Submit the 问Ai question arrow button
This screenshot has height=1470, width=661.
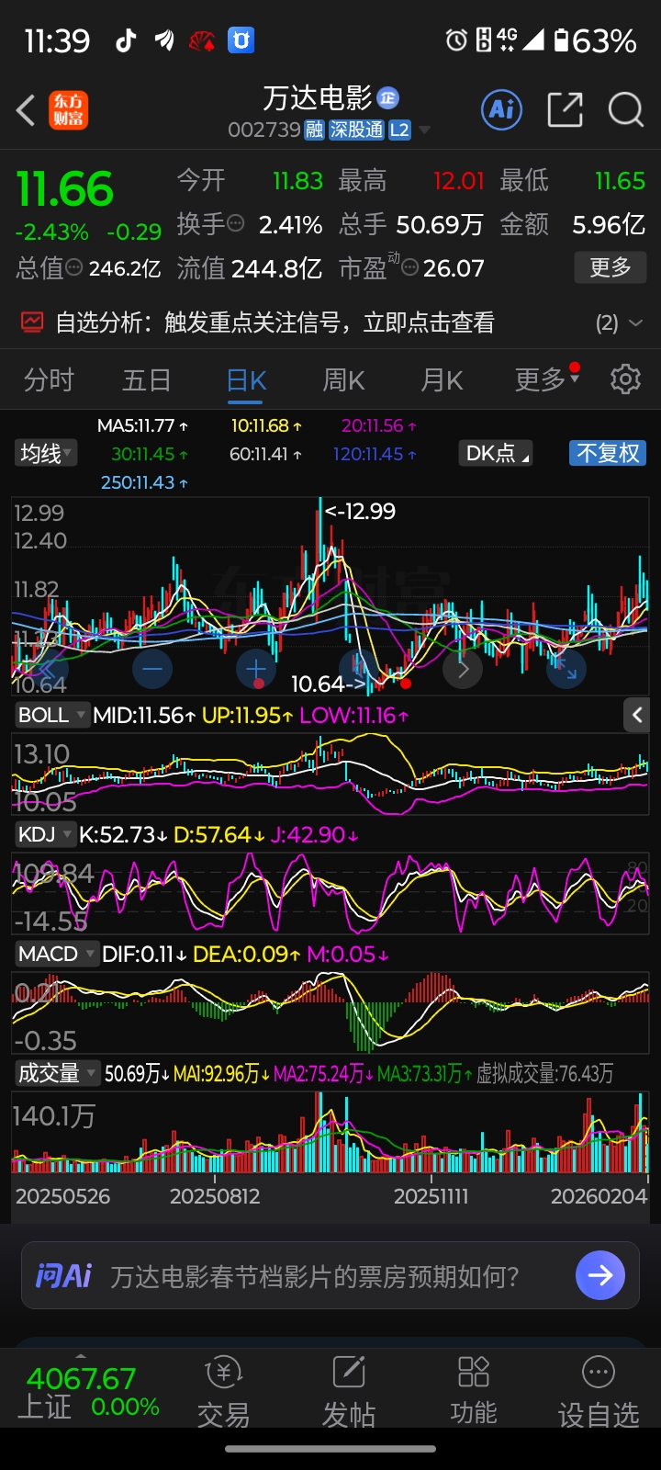(x=600, y=1275)
